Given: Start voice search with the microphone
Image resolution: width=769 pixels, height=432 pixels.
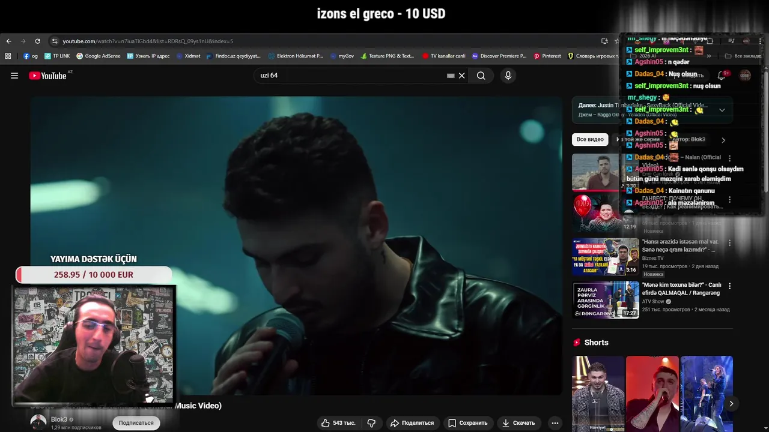Looking at the screenshot, I should coord(508,76).
